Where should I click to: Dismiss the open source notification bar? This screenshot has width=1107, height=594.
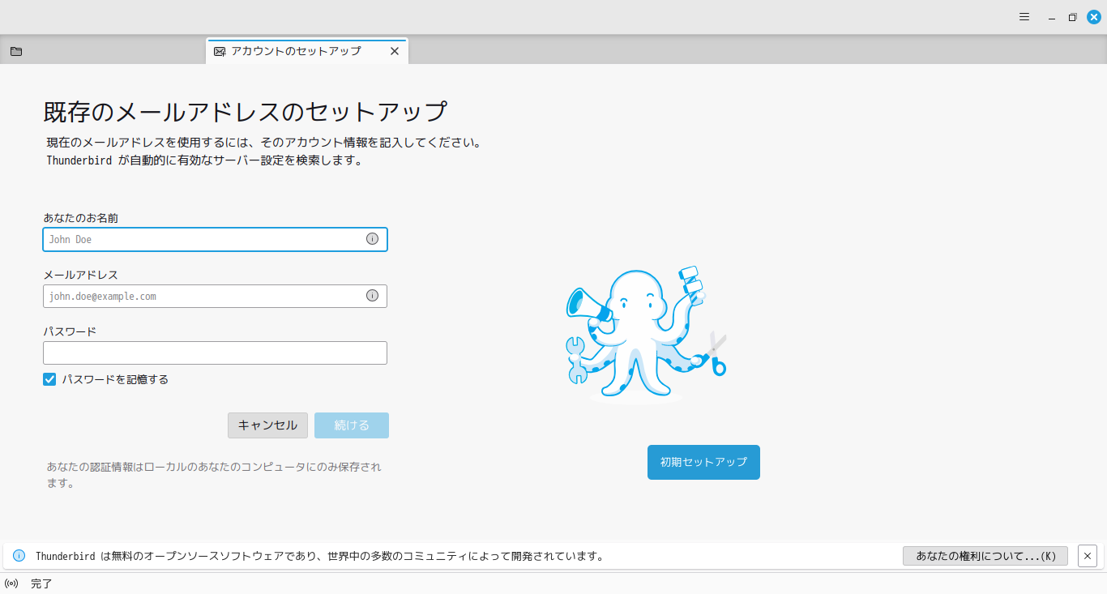coord(1087,556)
